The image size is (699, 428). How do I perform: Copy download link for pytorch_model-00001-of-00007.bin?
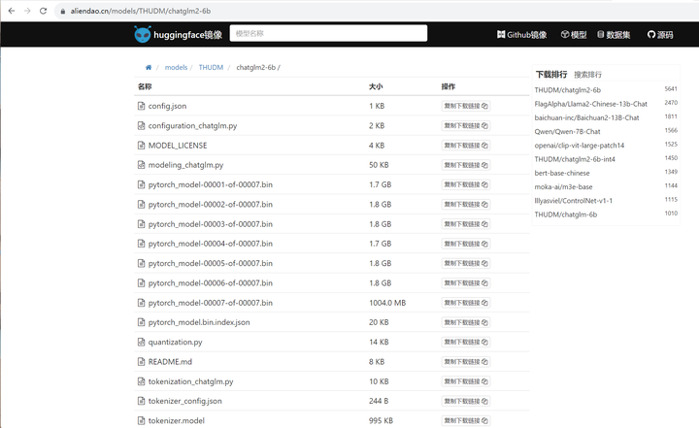(466, 184)
